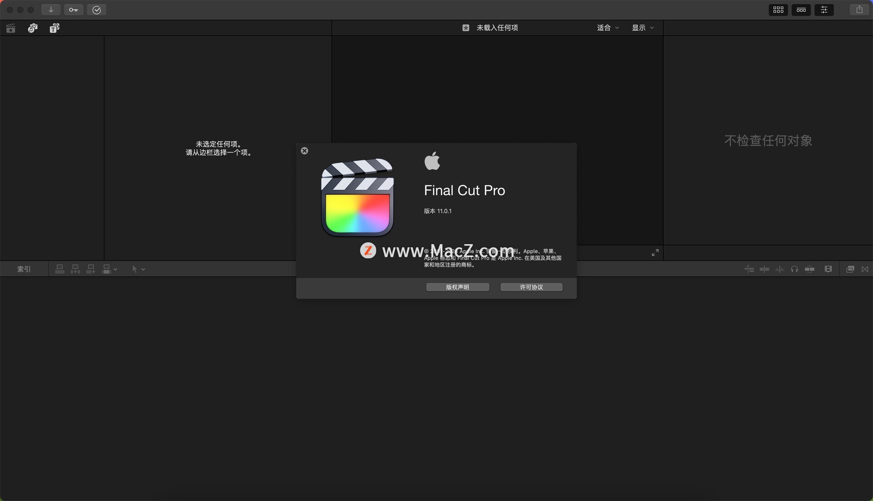Show the effects browser icon
The width and height of the screenshot is (873, 501).
850,269
